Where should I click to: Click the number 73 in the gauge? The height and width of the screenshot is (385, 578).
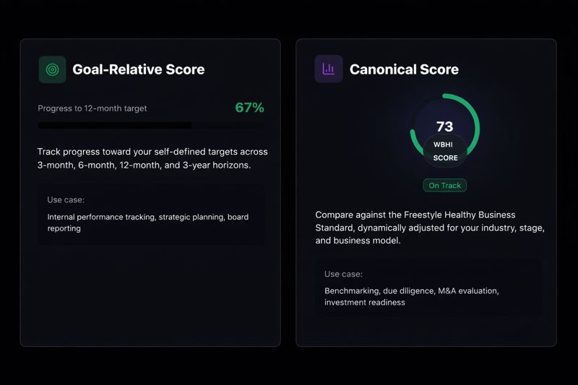point(445,127)
